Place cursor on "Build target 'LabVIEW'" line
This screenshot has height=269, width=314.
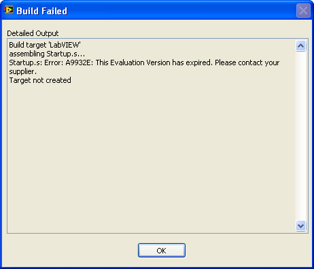click(45, 45)
